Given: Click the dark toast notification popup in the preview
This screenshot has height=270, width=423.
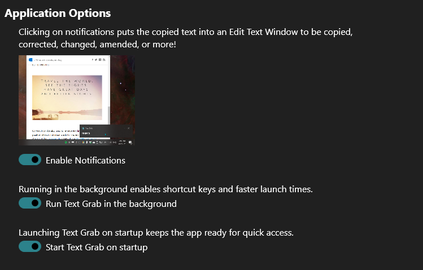Looking at the screenshot, I should [106, 131].
